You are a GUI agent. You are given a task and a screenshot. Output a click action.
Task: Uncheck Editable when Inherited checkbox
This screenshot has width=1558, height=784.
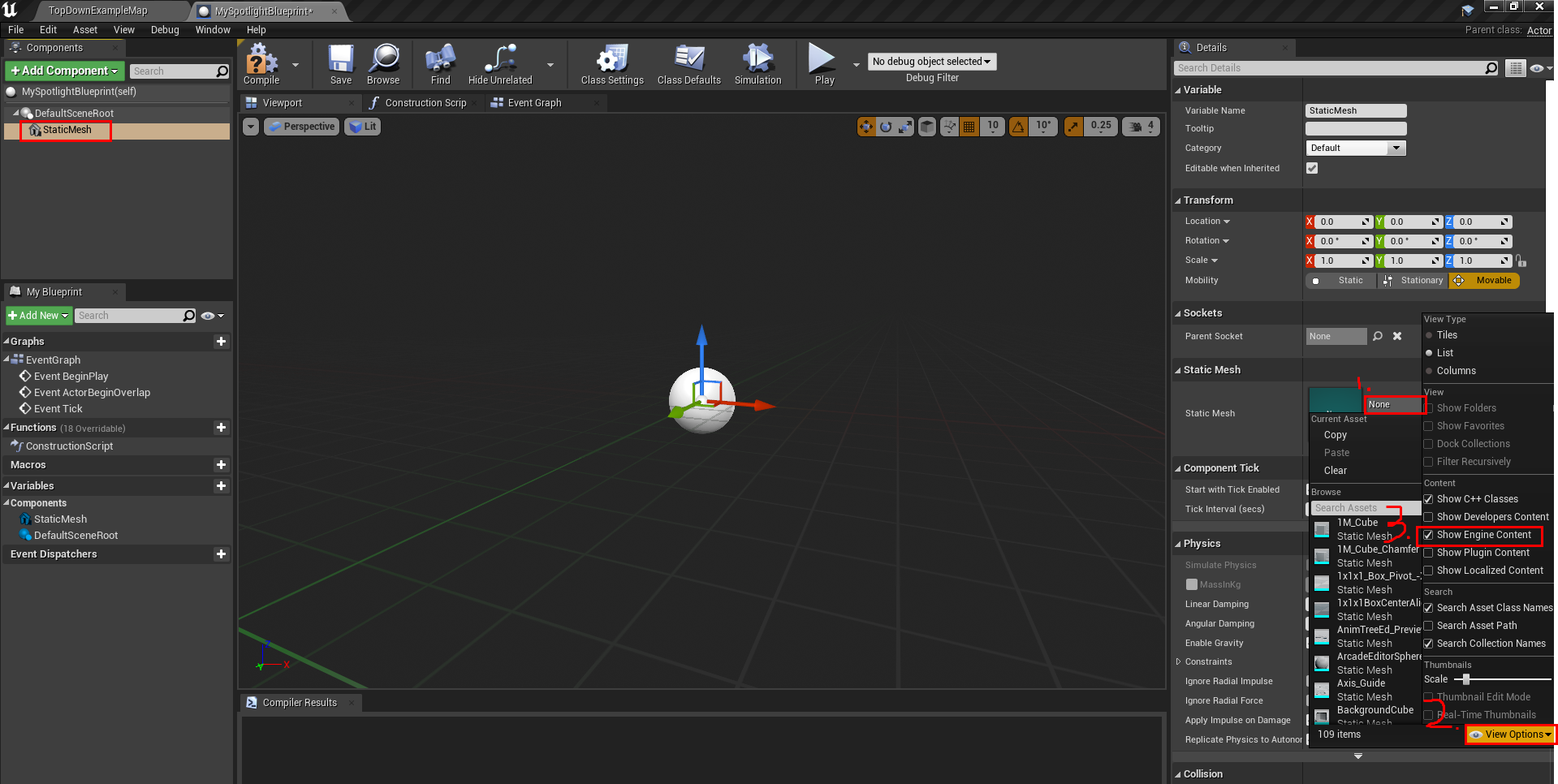(x=1312, y=168)
